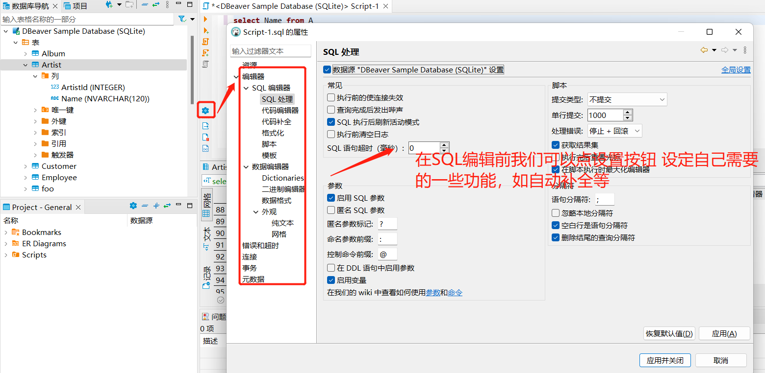This screenshot has width=765, height=373.
Task: Run the SQL statement with orange arrow
Action: 205,19
